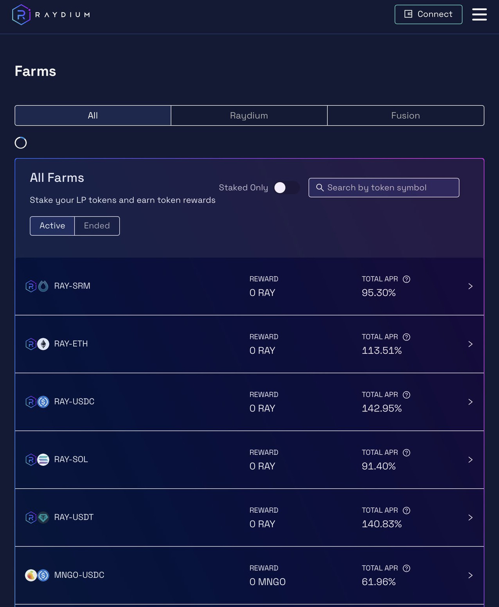The height and width of the screenshot is (607, 499).
Task: Open the hamburger menu
Action: click(x=479, y=14)
